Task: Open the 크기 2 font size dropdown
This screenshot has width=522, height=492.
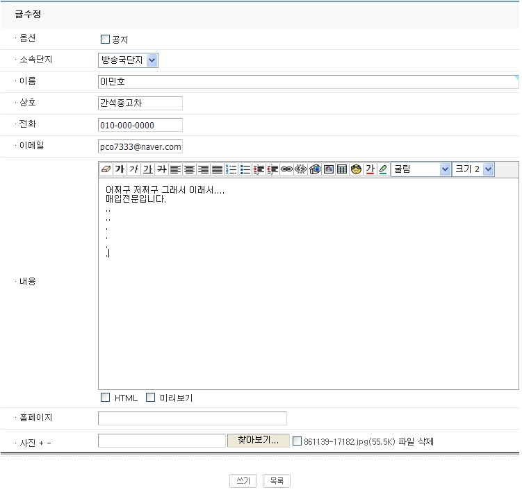Action: [473, 169]
